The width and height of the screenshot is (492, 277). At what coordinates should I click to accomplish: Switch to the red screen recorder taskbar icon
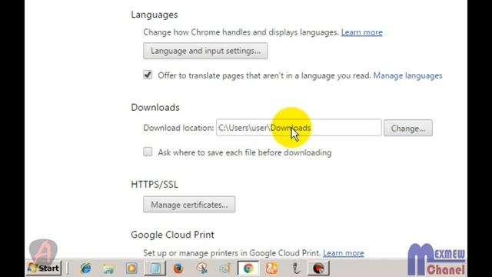[318, 269]
